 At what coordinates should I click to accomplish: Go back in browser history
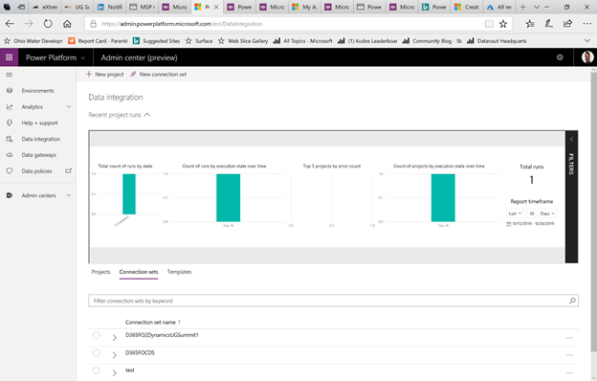(x=10, y=24)
